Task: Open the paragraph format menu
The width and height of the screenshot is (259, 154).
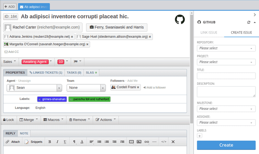Action: 74,142
